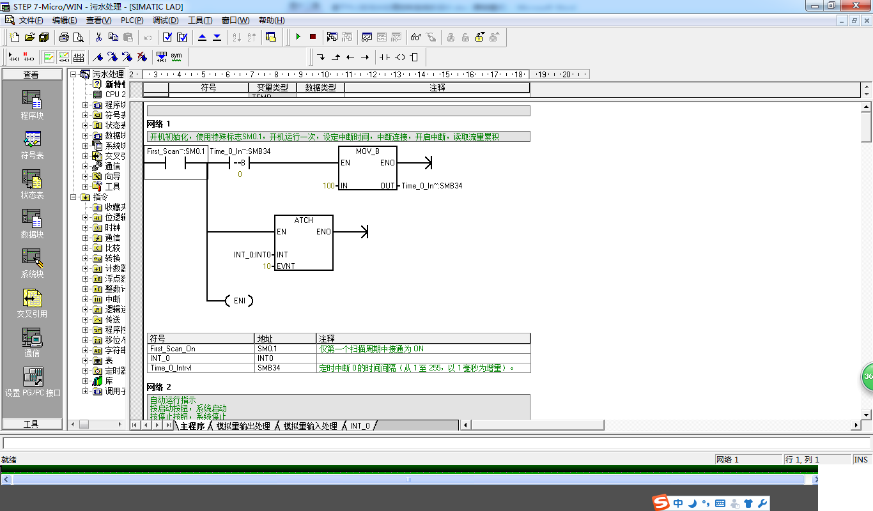Click the SMB34 address cell in symbol table
Screen dimensions: 873x511
tap(286, 368)
